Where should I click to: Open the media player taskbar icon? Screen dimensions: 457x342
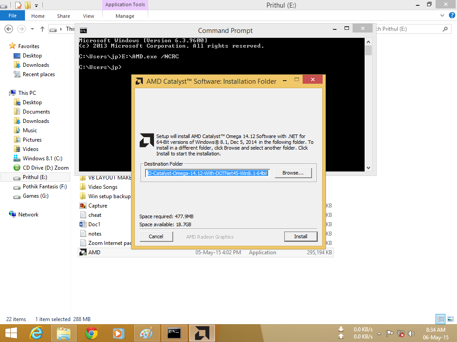click(x=119, y=333)
